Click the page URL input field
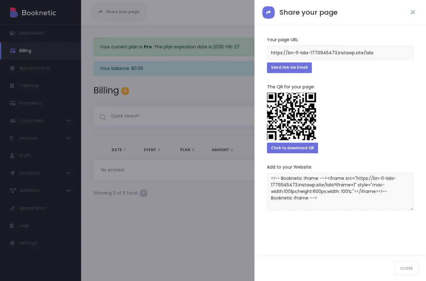Viewport: 426px width, 281px height. pos(340,53)
